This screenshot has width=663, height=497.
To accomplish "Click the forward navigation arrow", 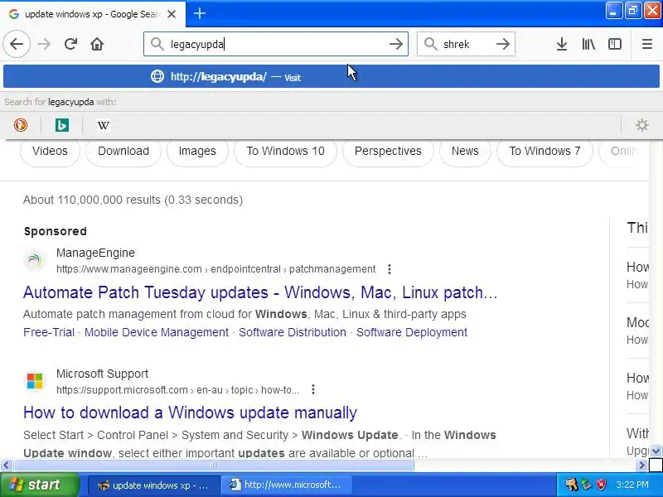I will [x=44, y=44].
